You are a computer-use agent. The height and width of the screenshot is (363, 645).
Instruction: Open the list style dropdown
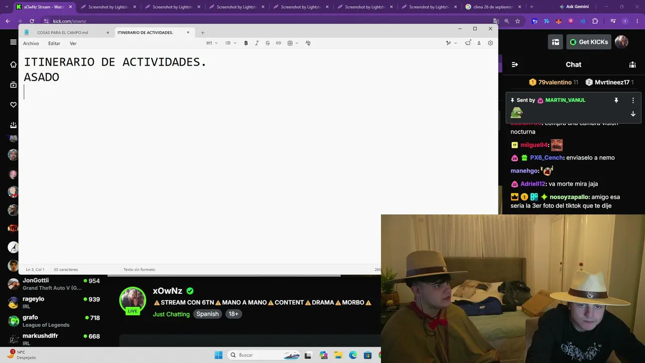pyautogui.click(x=231, y=43)
